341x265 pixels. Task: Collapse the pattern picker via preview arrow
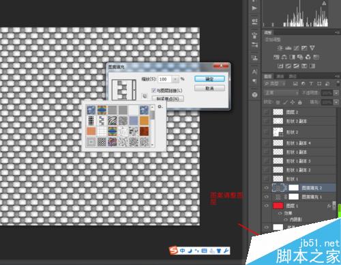point(134,90)
